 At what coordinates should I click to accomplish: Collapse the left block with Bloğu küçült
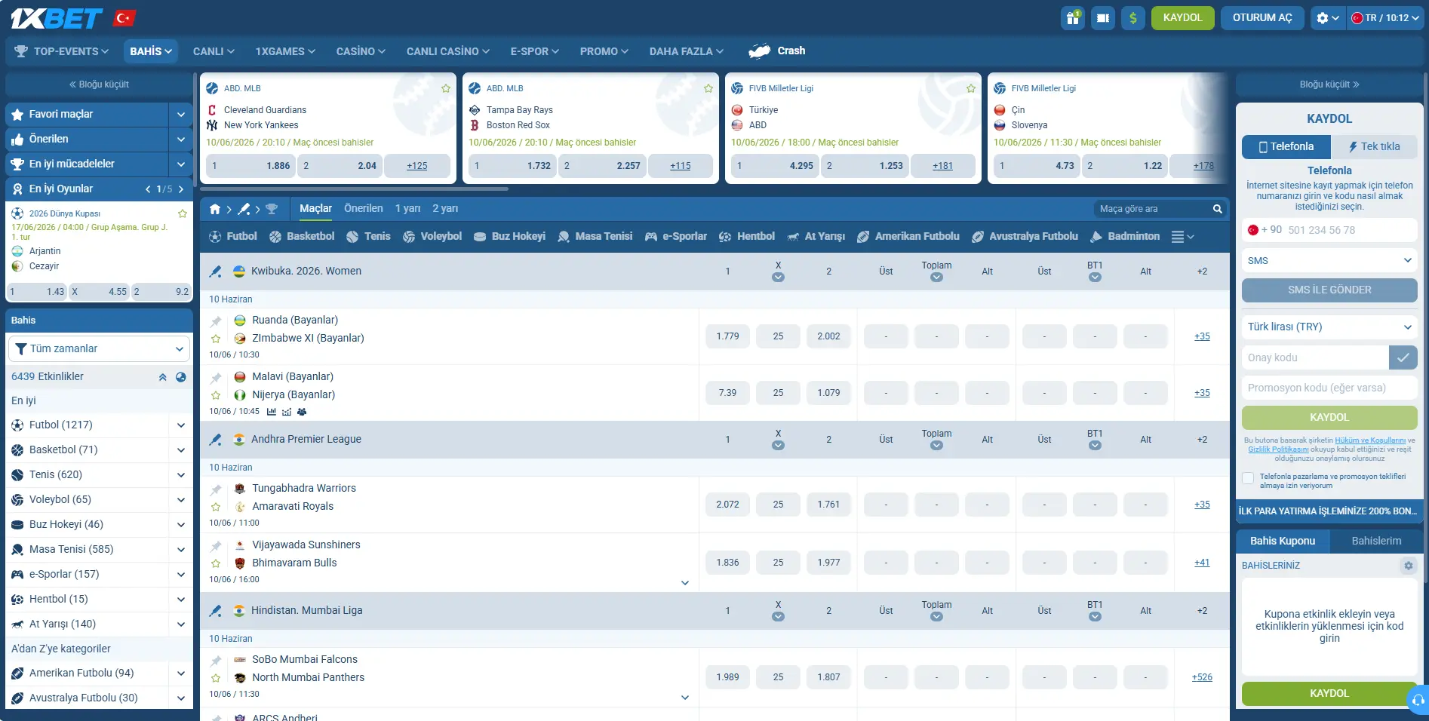99,84
